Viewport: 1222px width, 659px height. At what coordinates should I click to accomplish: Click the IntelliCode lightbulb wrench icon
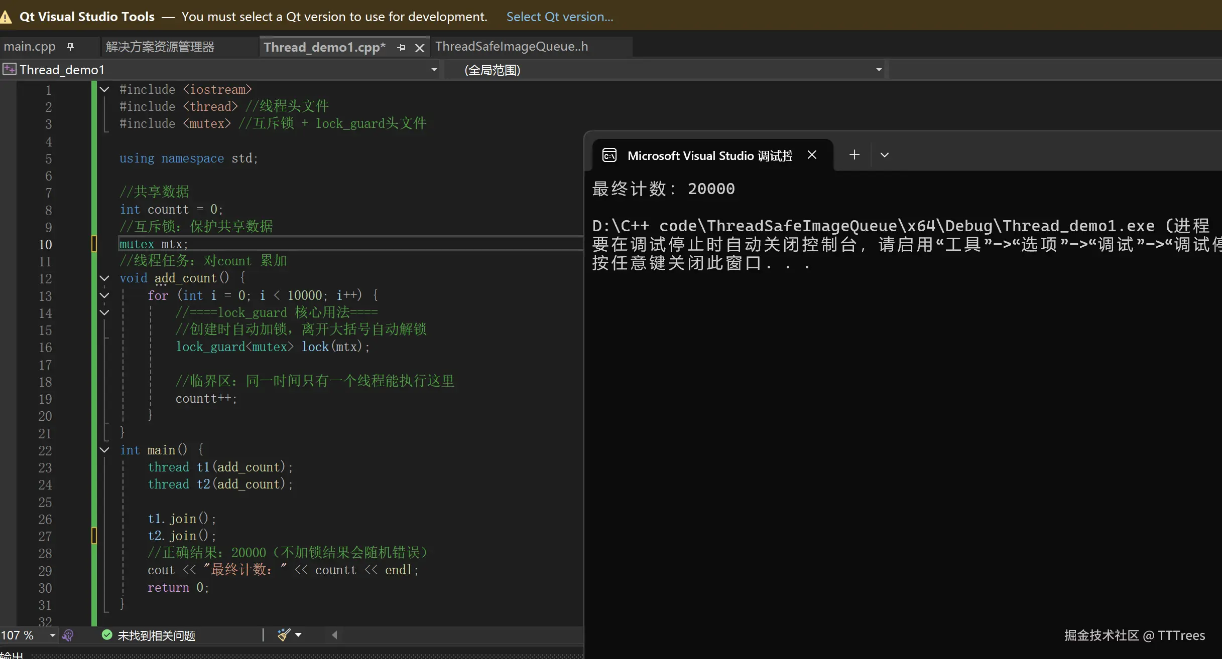tap(68, 635)
